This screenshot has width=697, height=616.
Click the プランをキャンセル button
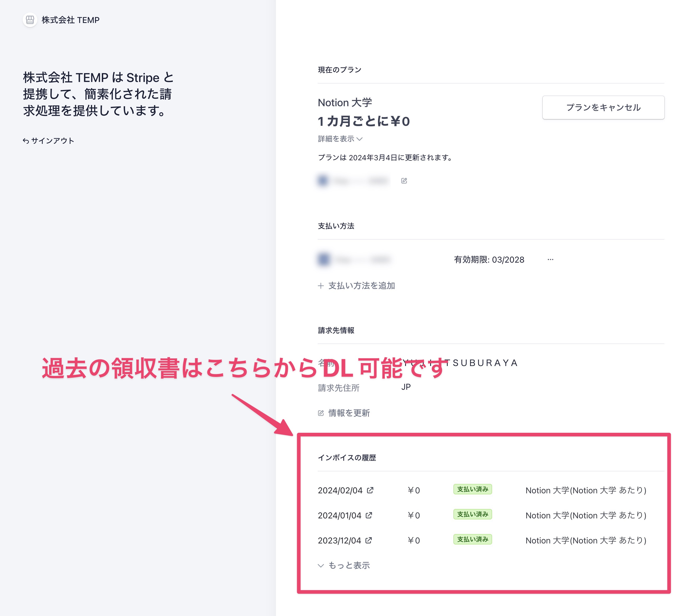603,107
